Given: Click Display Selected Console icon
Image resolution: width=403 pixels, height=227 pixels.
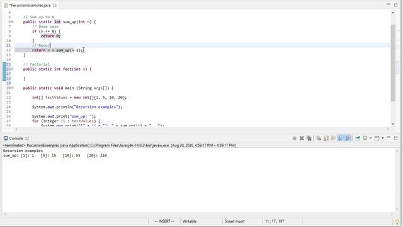Looking at the screenshot, I should [365, 138].
